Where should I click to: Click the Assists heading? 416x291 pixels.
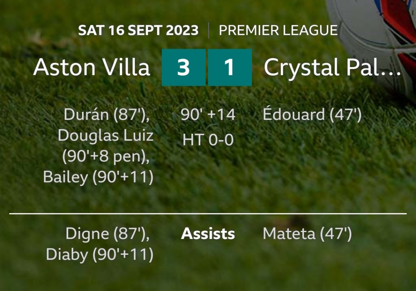(208, 234)
